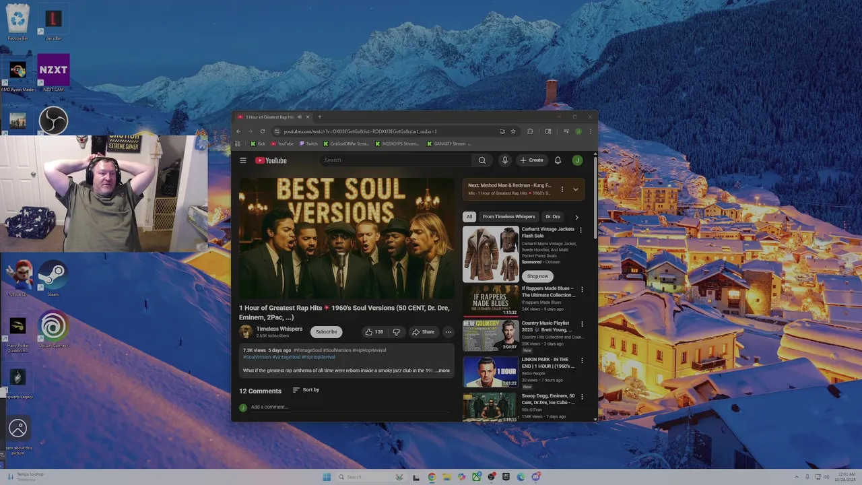This screenshot has height=485, width=862.
Task: Open Chrome three-dot menu
Action: click(x=591, y=131)
